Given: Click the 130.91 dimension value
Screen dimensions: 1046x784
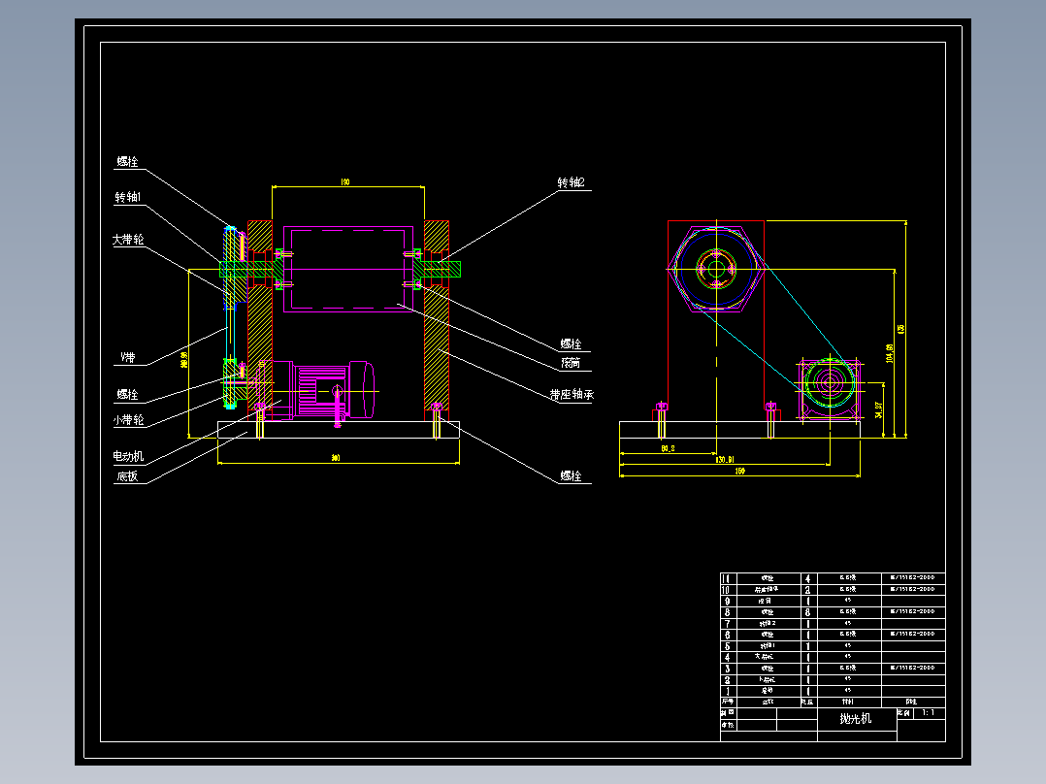Looking at the screenshot, I should (x=725, y=459).
